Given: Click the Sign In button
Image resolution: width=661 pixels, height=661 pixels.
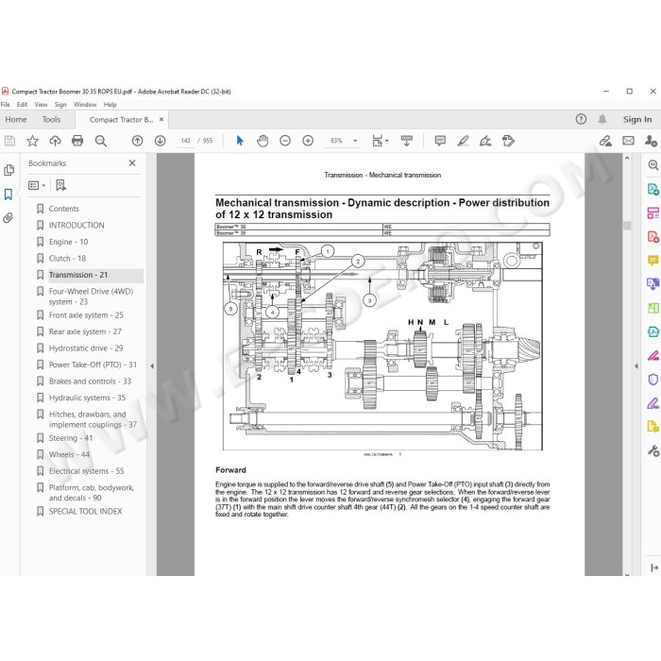Looking at the screenshot, I should click(x=637, y=120).
